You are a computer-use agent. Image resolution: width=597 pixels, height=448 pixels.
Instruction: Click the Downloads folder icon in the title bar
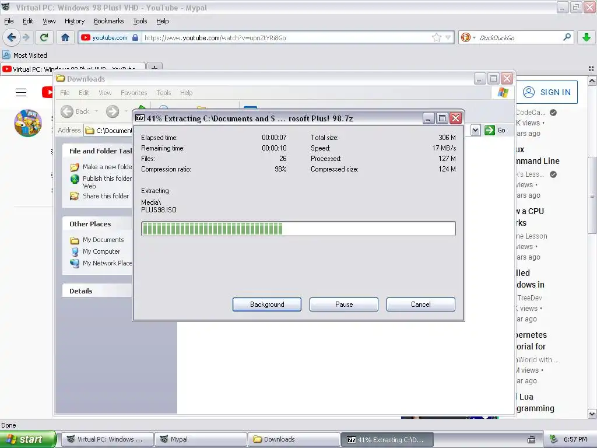click(60, 79)
